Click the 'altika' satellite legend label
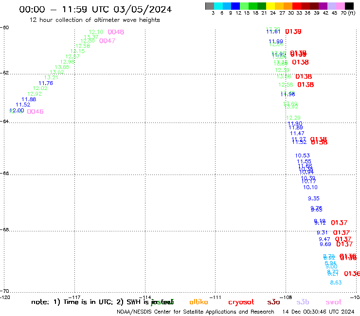This screenshot has width=360, height=316. (198, 302)
